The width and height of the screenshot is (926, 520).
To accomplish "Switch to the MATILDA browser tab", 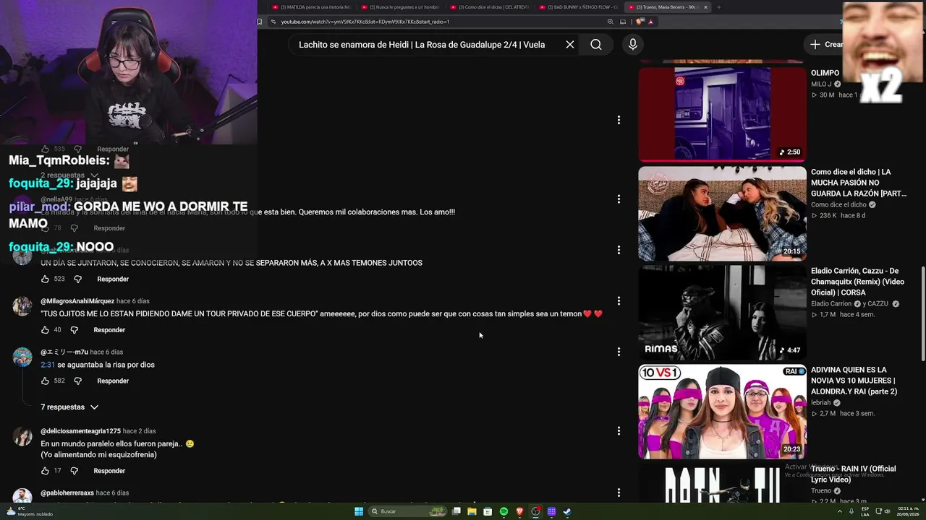I will point(312,7).
